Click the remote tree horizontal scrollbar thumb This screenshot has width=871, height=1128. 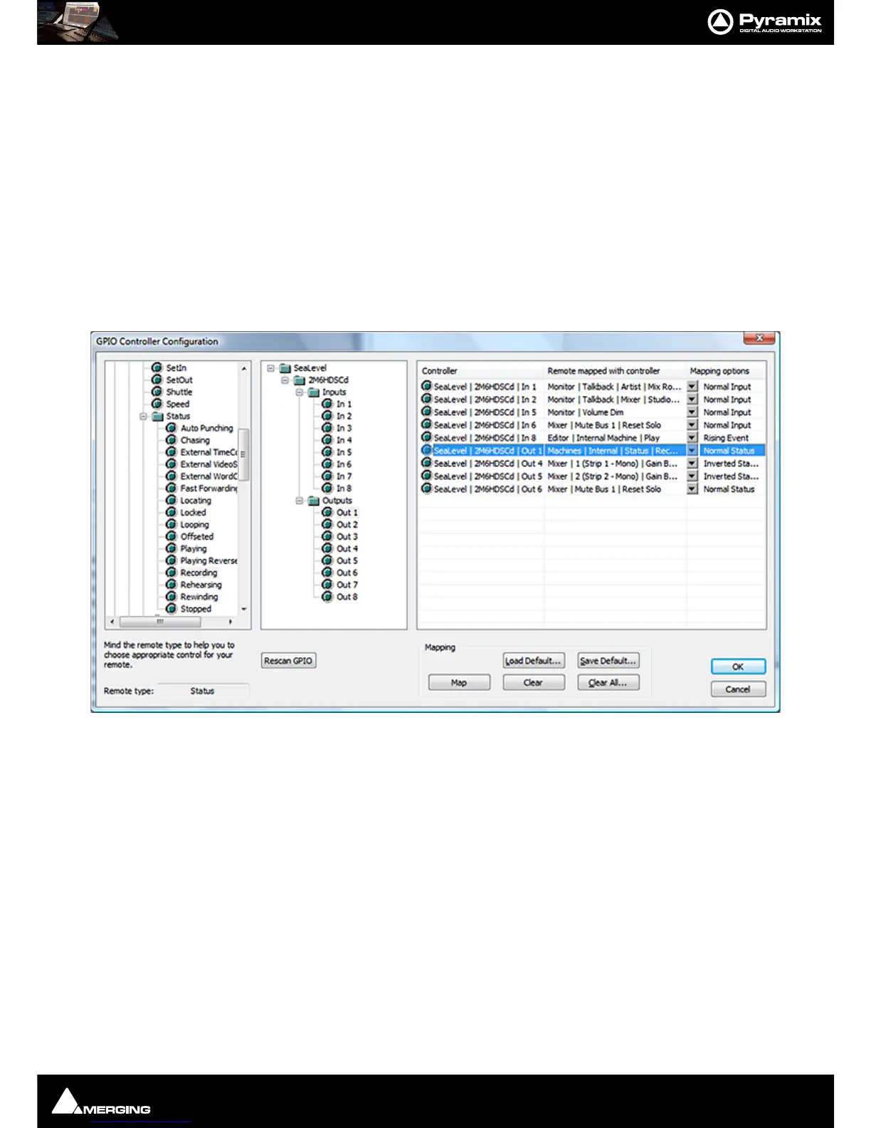tap(160, 622)
